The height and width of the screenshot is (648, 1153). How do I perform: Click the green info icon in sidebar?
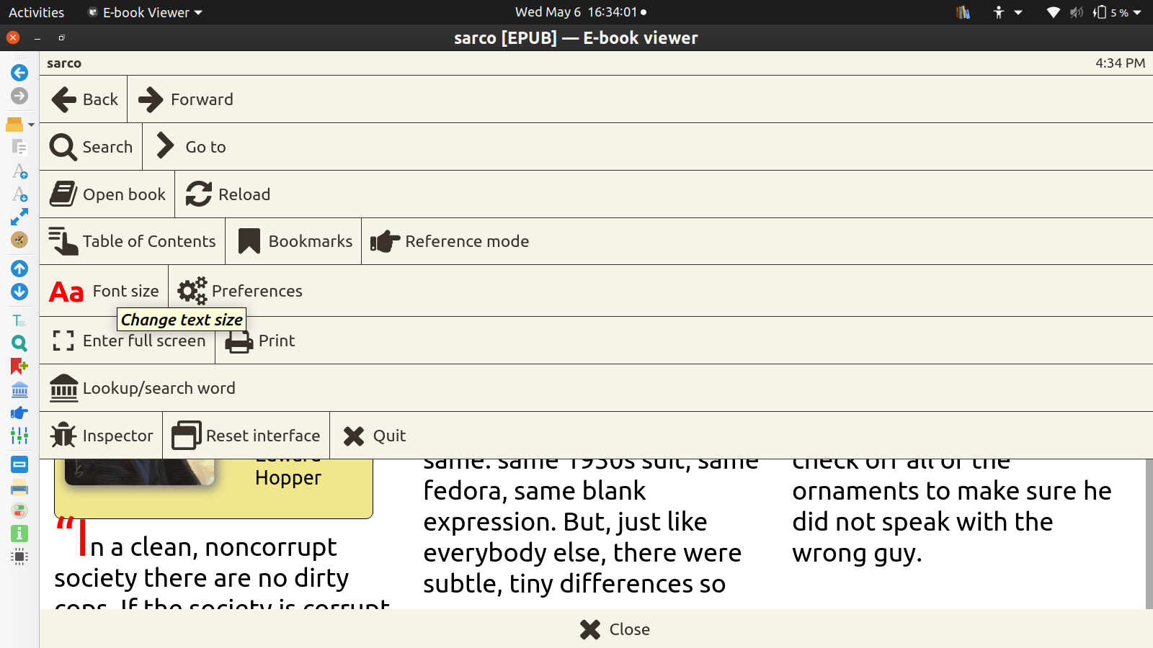(19, 534)
